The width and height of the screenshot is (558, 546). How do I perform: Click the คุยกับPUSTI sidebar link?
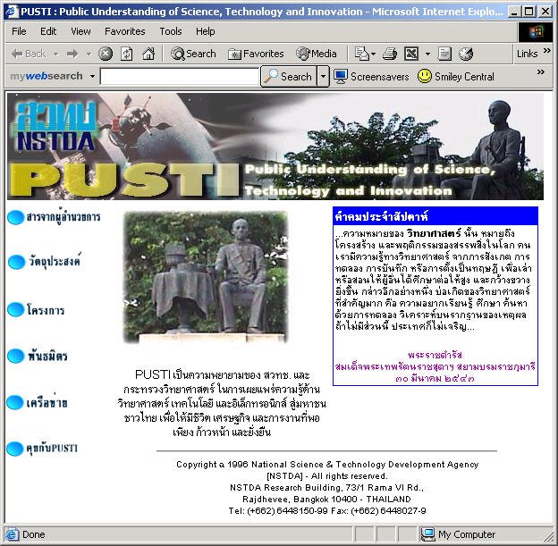tap(52, 448)
